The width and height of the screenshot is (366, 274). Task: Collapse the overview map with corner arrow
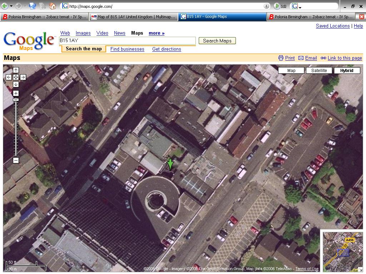(360, 270)
